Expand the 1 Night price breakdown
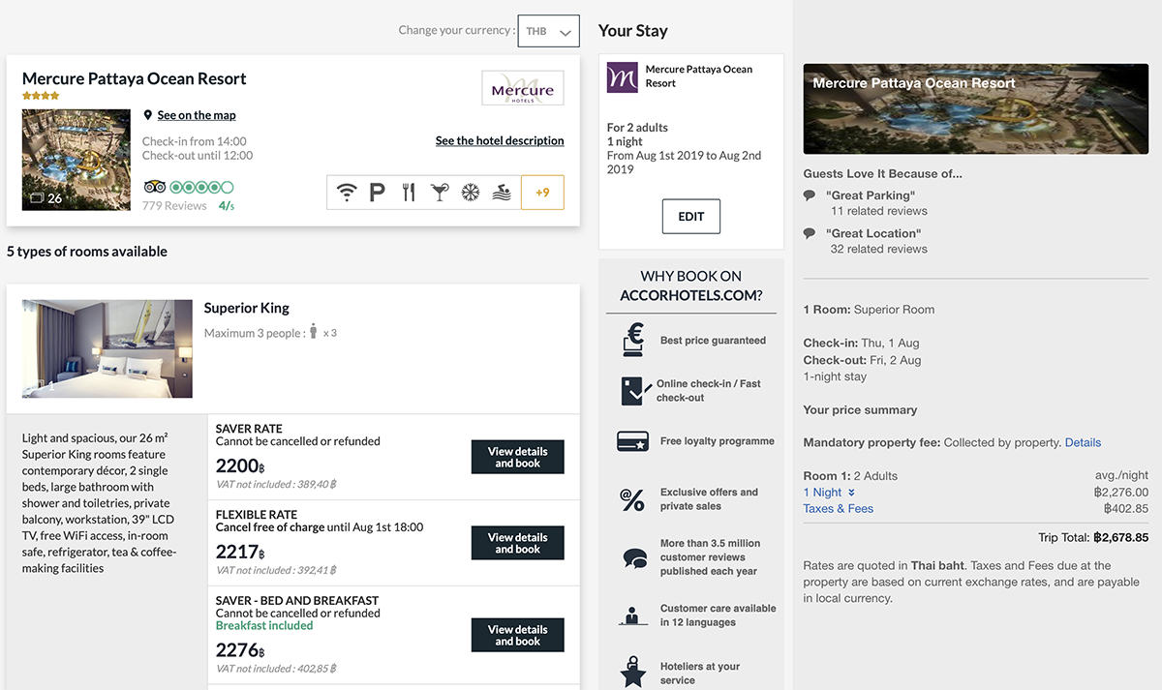This screenshot has height=690, width=1162. [x=829, y=493]
